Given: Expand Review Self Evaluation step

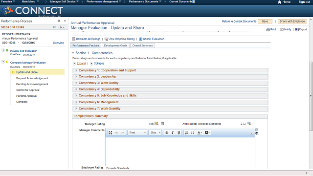Looking at the screenshot, I should pyautogui.click(x=3, y=50).
